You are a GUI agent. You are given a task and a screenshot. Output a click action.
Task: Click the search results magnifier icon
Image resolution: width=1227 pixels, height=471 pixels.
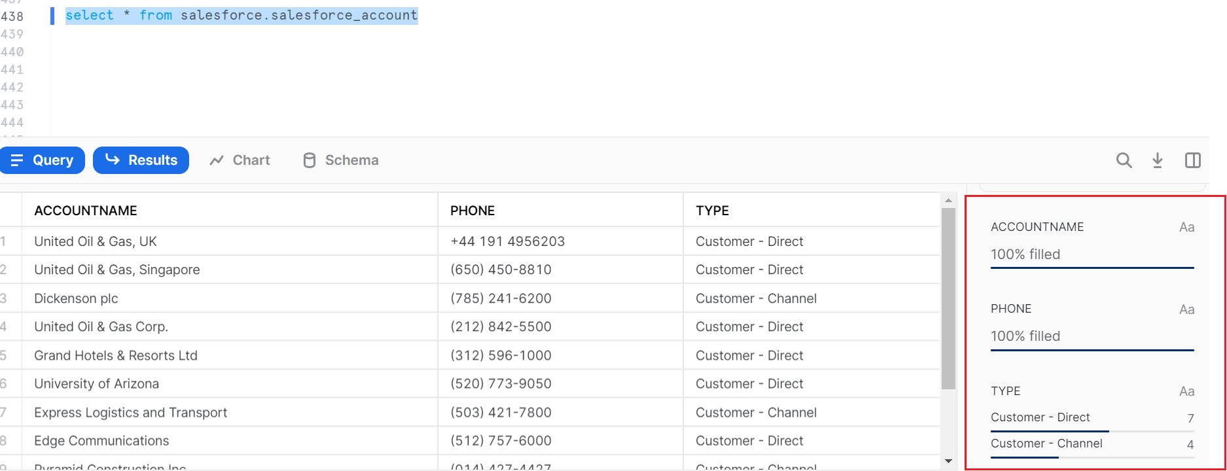click(x=1124, y=160)
